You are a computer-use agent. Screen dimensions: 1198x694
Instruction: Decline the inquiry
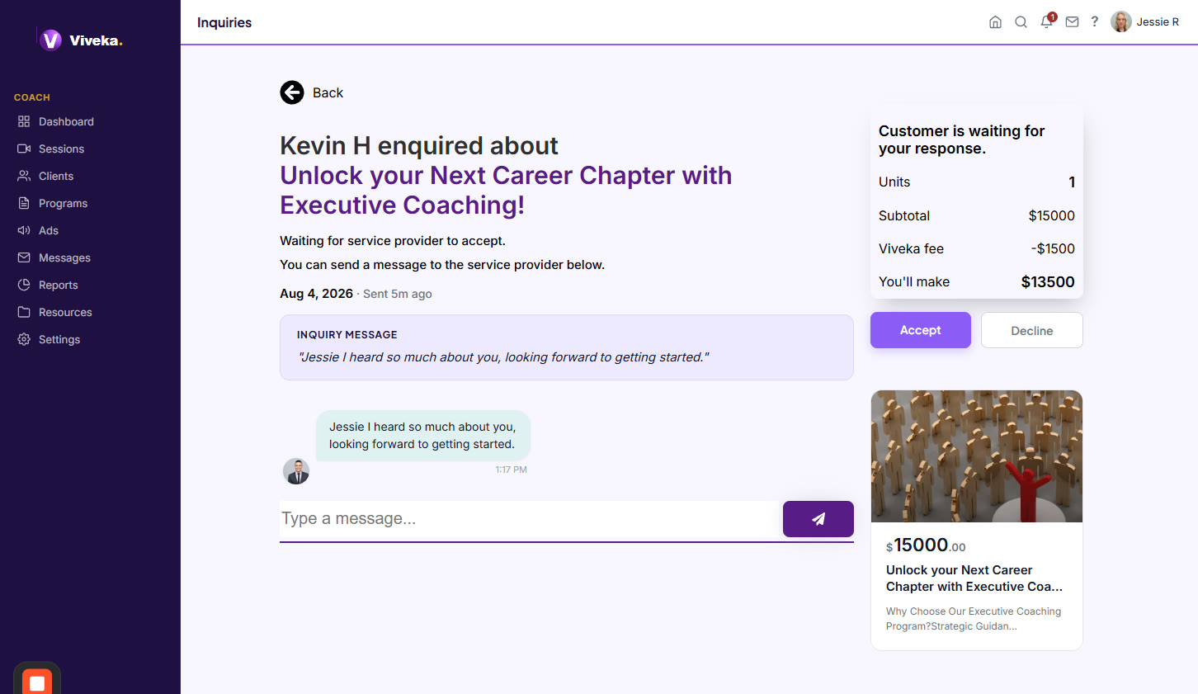click(x=1031, y=330)
